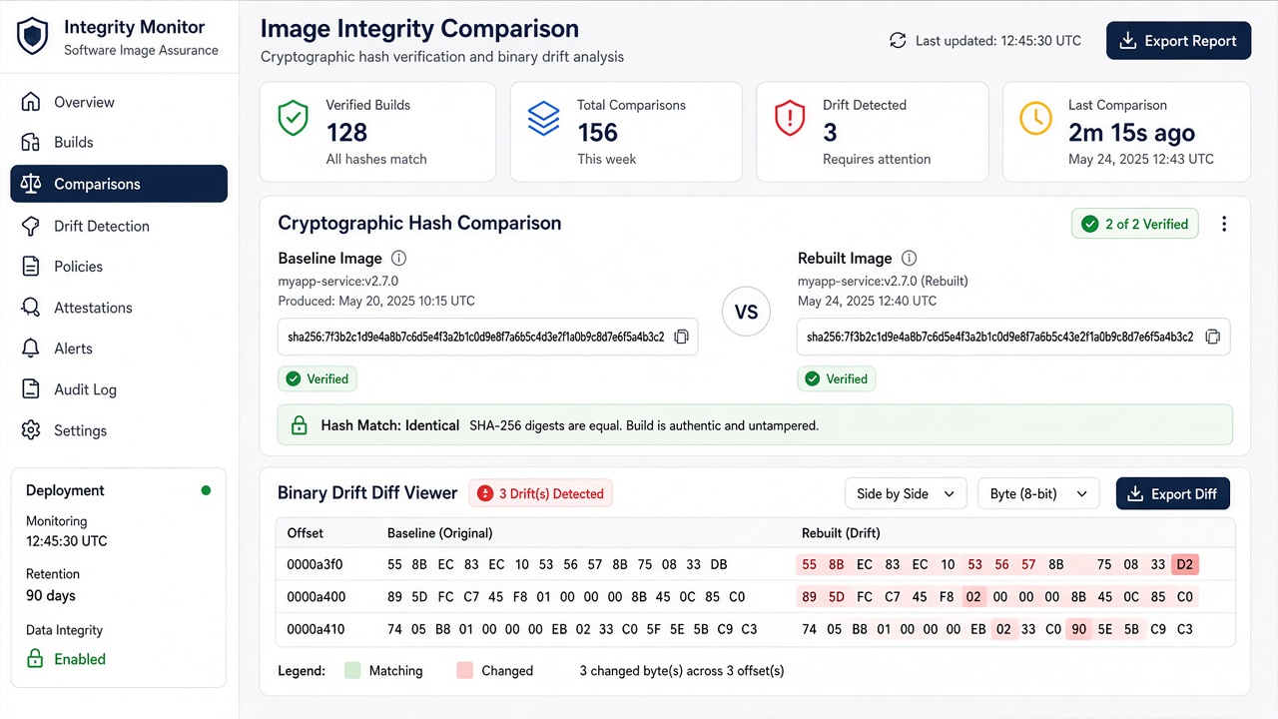This screenshot has width=1278, height=719.
Task: Go to Overview page
Action: click(119, 102)
